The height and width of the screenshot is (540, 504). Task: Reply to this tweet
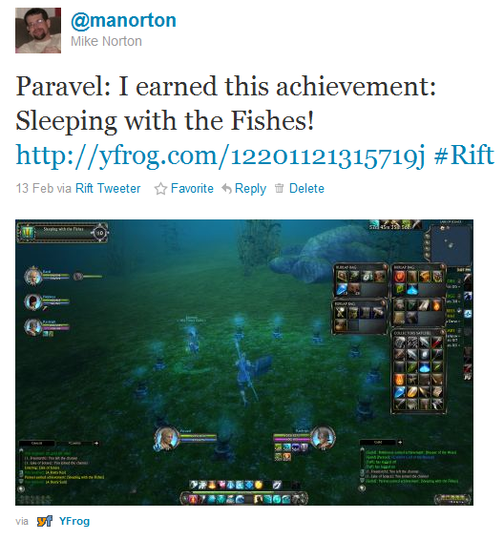coord(250,189)
